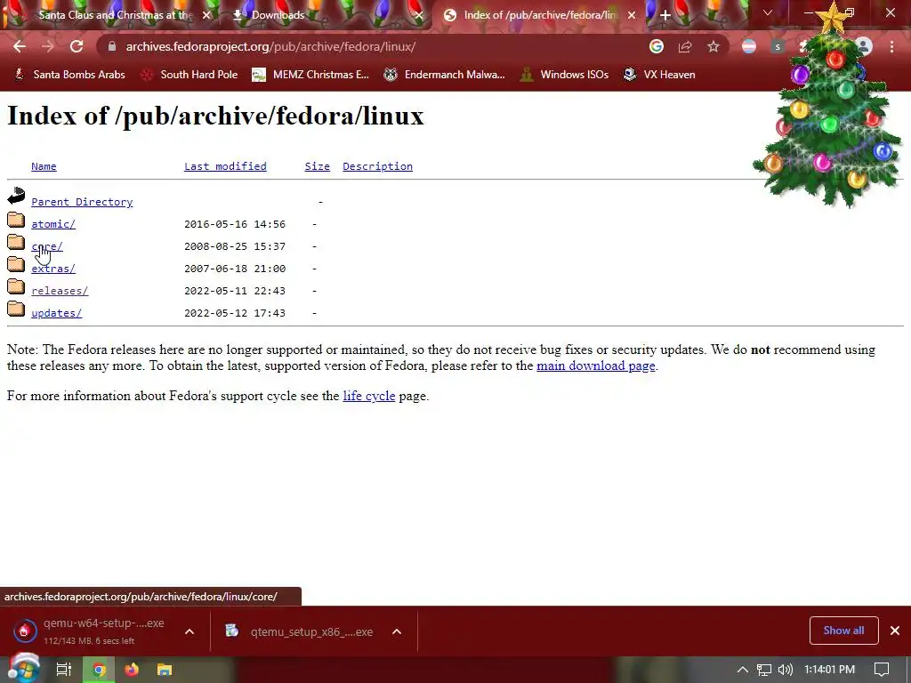Click the taskbar clock showing 1:14:01 PM
Screen dimensions: 911x683
[x=829, y=670]
